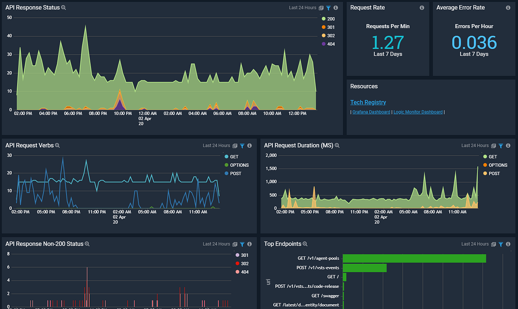Open the Logic Monitor Dashboard link
The height and width of the screenshot is (309, 518).
point(418,112)
